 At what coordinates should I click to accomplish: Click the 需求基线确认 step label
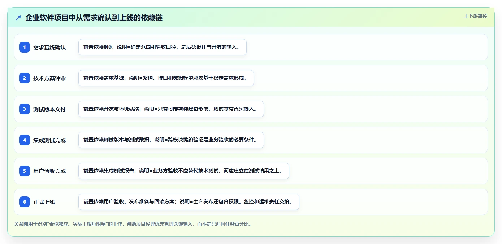click(x=49, y=47)
